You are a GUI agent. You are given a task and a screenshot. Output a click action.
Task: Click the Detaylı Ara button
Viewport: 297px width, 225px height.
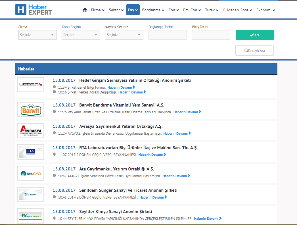pos(255,51)
